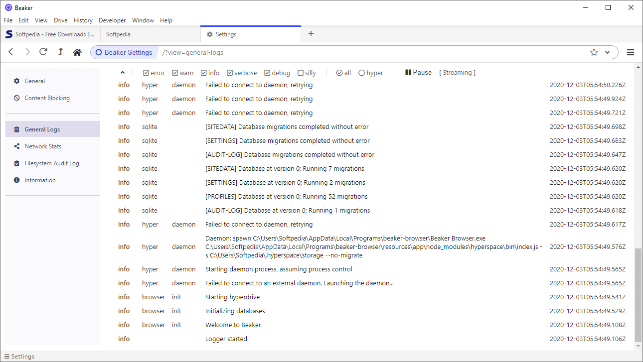The width and height of the screenshot is (643, 362).
Task: Open Filesystem Audit Log view
Action: click(x=53, y=163)
